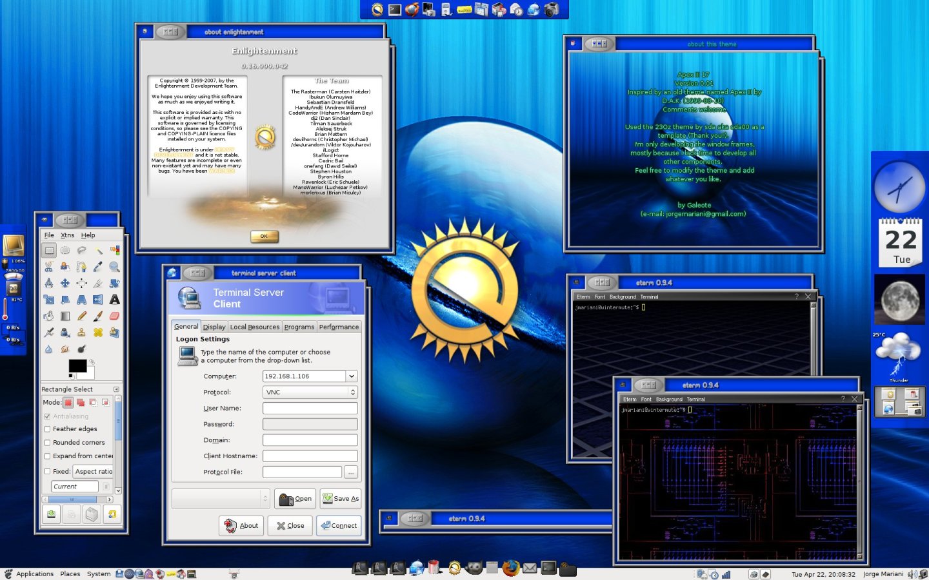Switch to the Local Resources tab
Image resolution: width=929 pixels, height=580 pixels.
tap(255, 327)
